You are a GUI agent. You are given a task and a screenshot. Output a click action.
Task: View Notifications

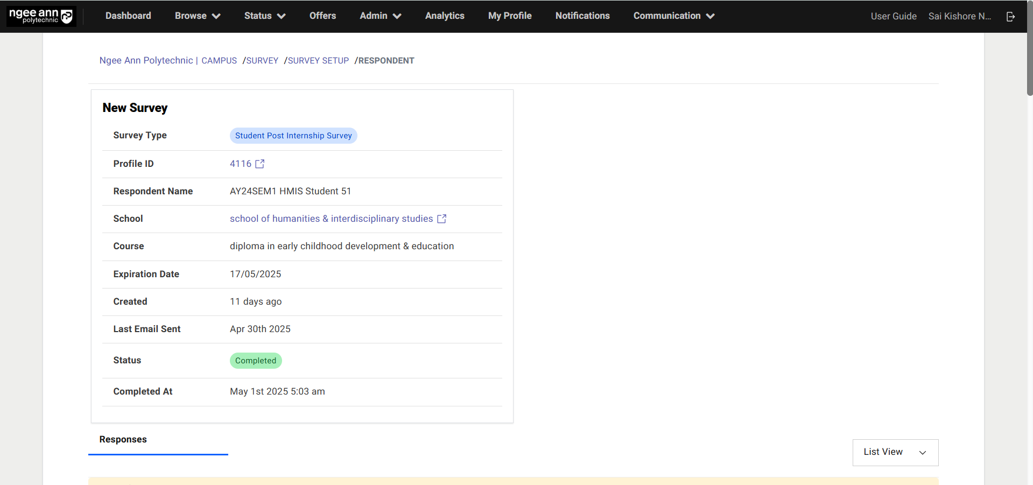[582, 16]
